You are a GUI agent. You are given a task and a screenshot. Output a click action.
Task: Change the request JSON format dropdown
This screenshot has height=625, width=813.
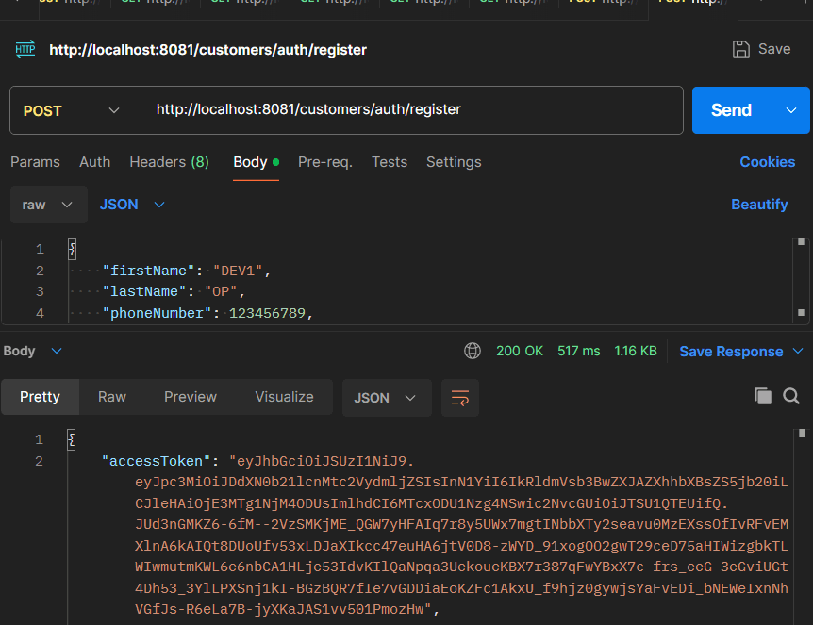132,205
